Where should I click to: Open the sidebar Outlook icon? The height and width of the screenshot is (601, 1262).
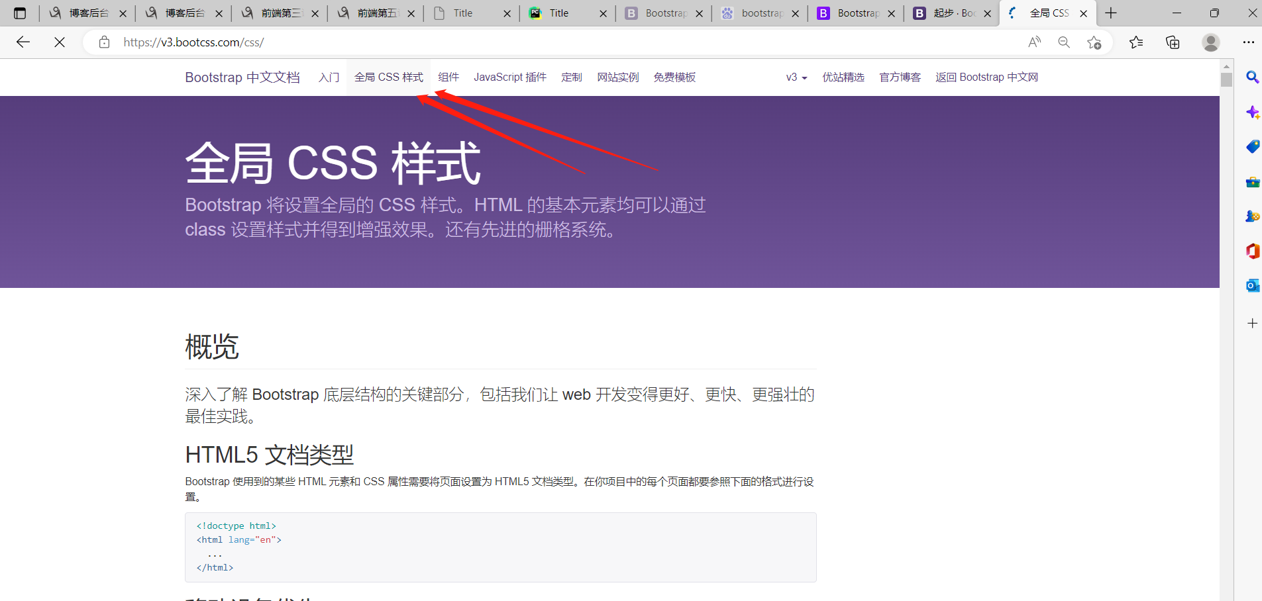[1252, 285]
